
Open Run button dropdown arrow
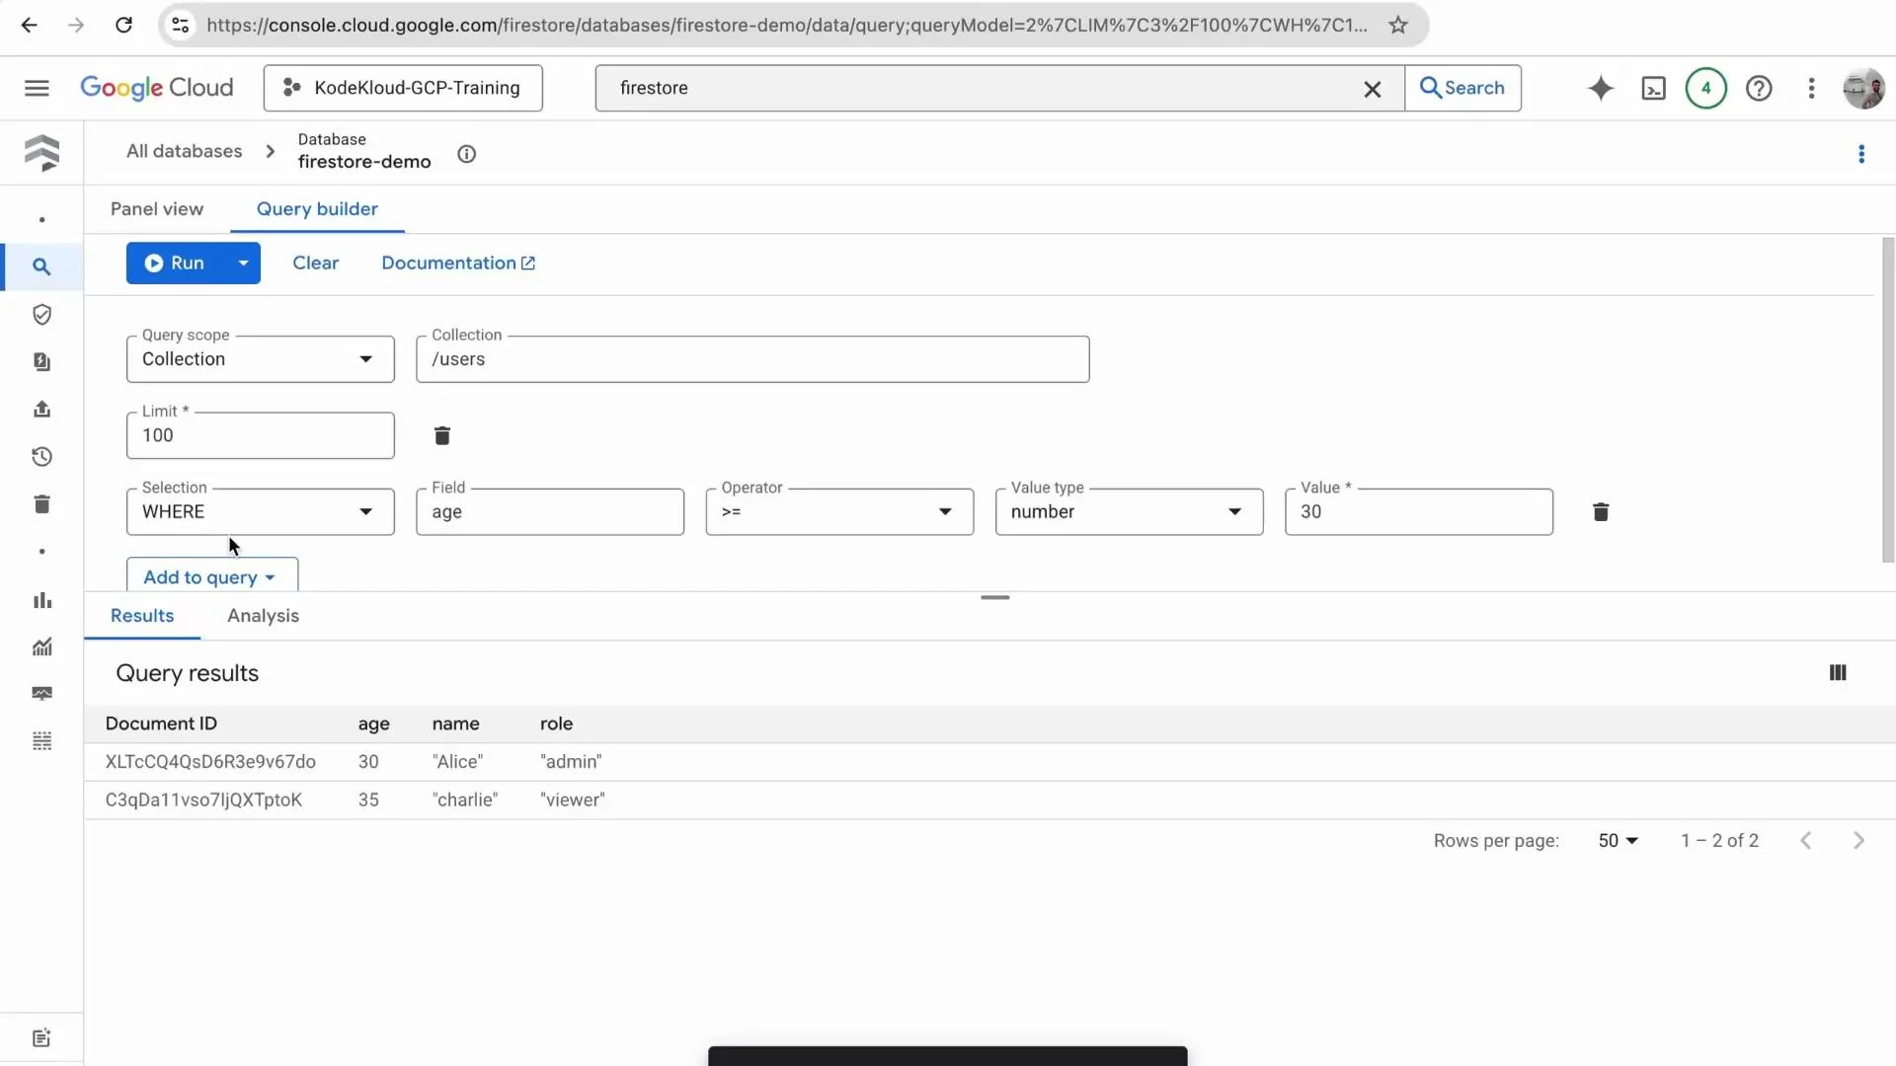[x=243, y=263]
